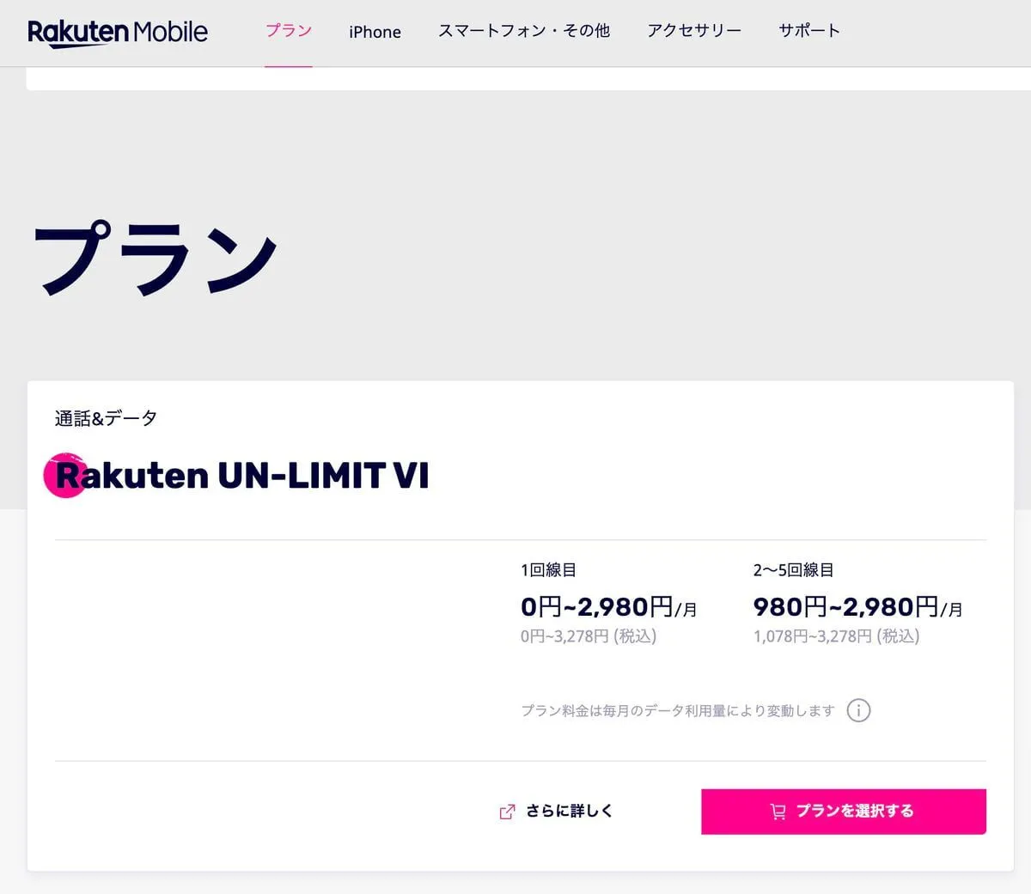Click the プラン料金は毎月のデータ利用量 notice text
The image size is (1031, 894).
coord(679,710)
